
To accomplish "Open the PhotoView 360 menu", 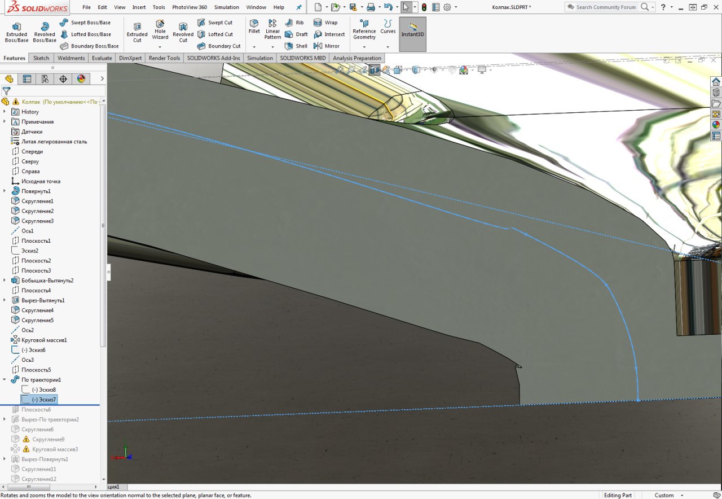I will [190, 7].
